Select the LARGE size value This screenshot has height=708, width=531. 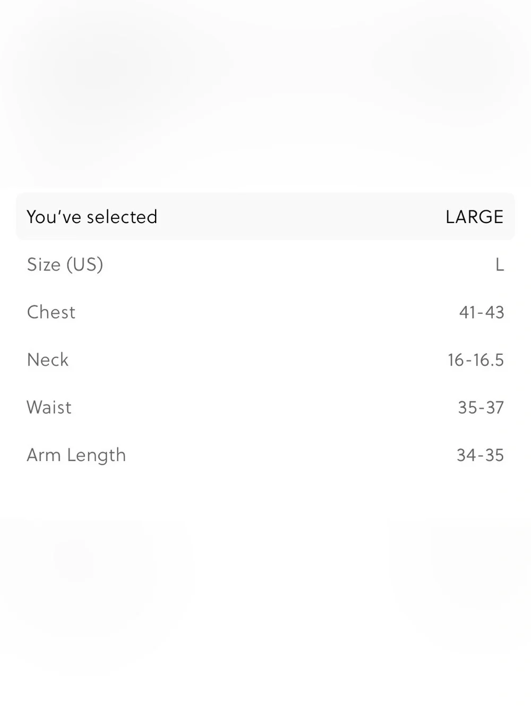pos(474,217)
